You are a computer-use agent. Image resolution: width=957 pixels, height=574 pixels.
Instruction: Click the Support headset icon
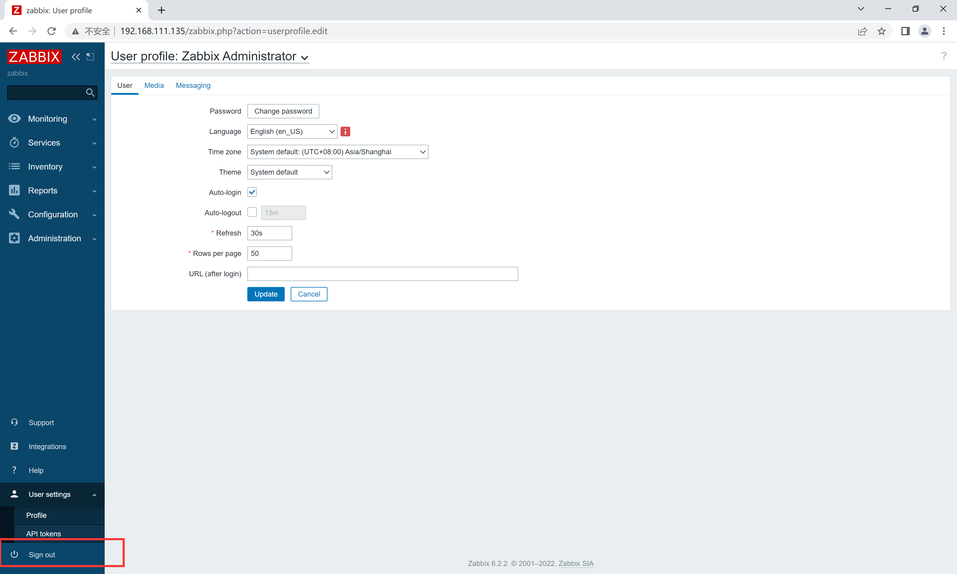point(14,422)
